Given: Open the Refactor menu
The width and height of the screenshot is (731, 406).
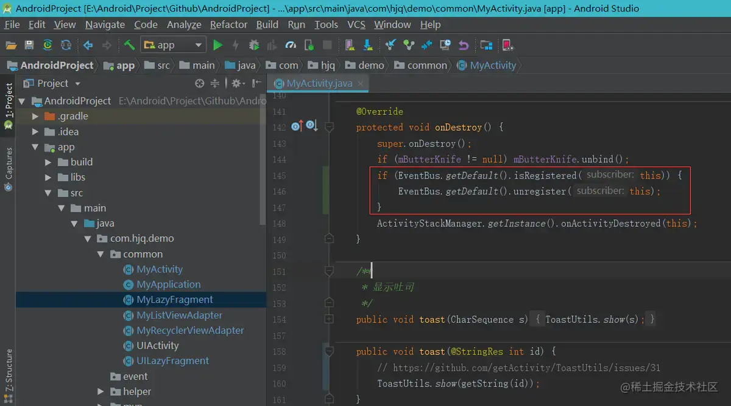Looking at the screenshot, I should tap(228, 24).
